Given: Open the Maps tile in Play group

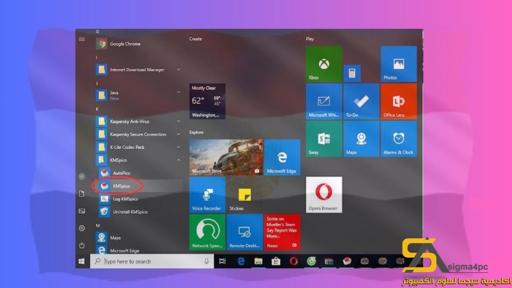Looking at the screenshot, I should tap(362, 138).
